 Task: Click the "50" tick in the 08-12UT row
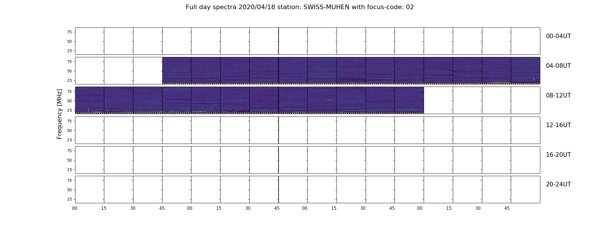point(69,101)
